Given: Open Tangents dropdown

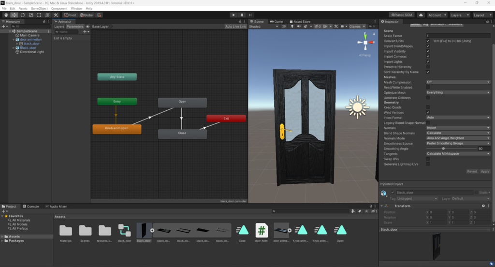Looking at the screenshot, I should click(458, 153).
